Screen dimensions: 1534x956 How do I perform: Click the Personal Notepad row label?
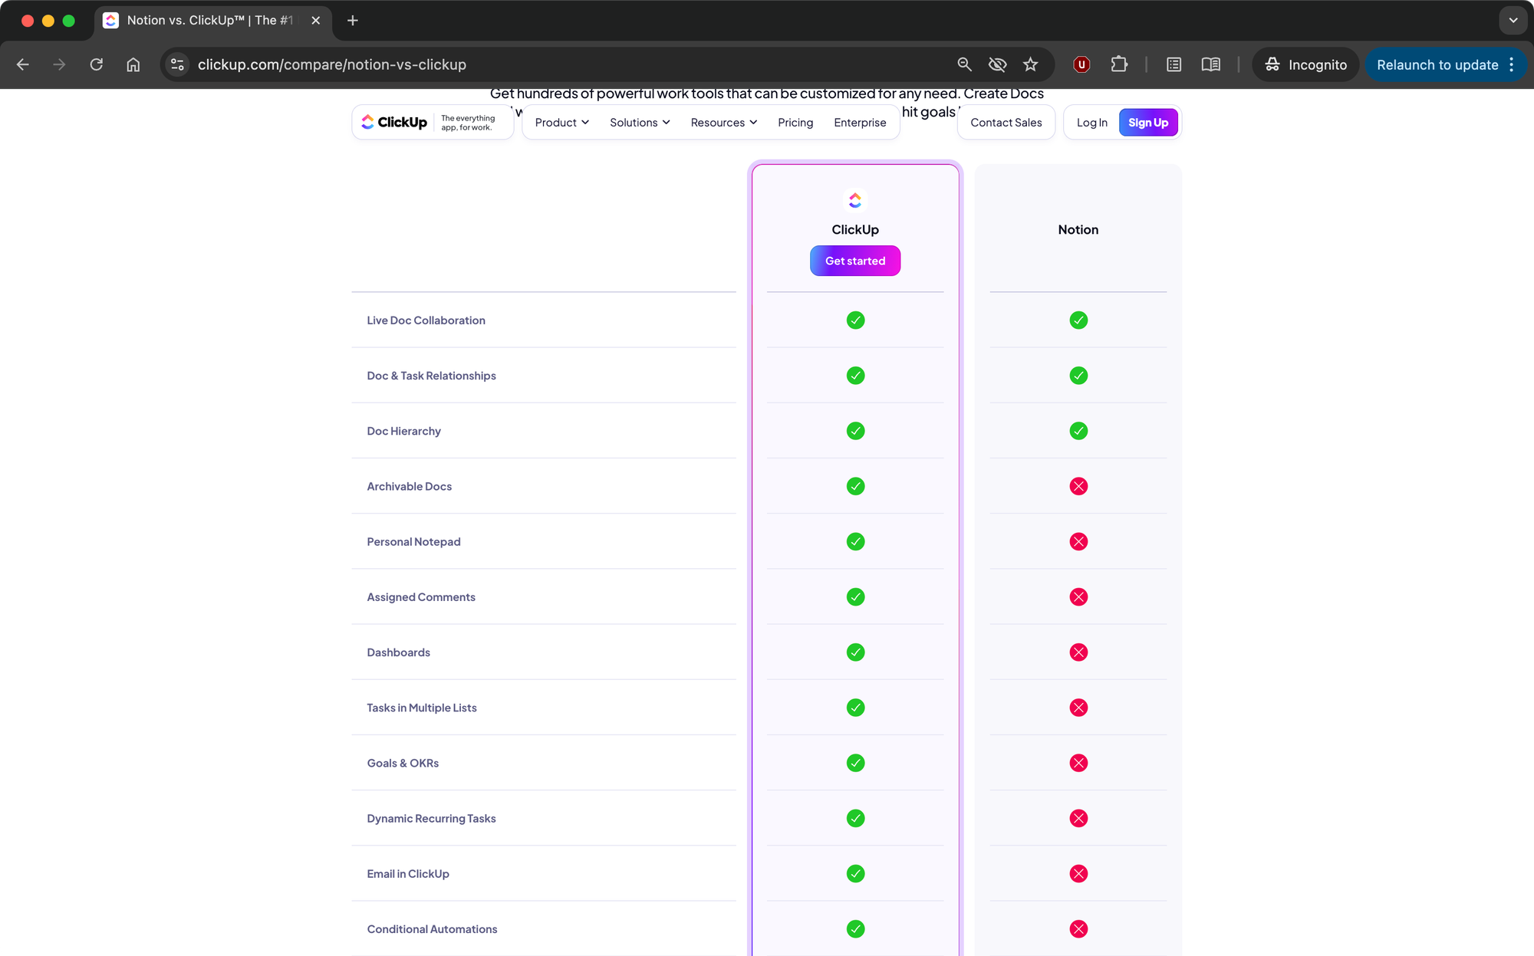413,541
